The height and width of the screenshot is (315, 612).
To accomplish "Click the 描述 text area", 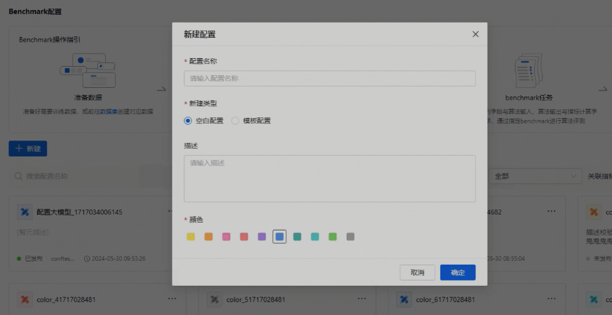I will [x=329, y=178].
